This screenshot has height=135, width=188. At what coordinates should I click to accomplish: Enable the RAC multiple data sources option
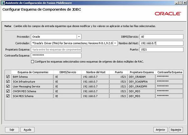[33, 62]
